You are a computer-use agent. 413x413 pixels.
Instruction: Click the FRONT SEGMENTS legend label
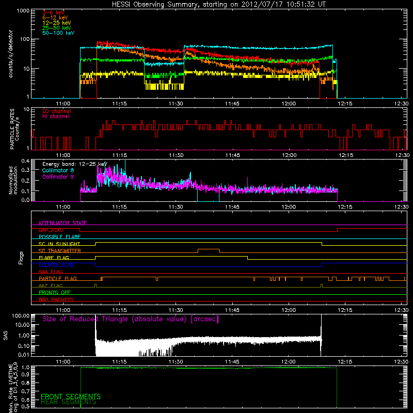tap(71, 396)
